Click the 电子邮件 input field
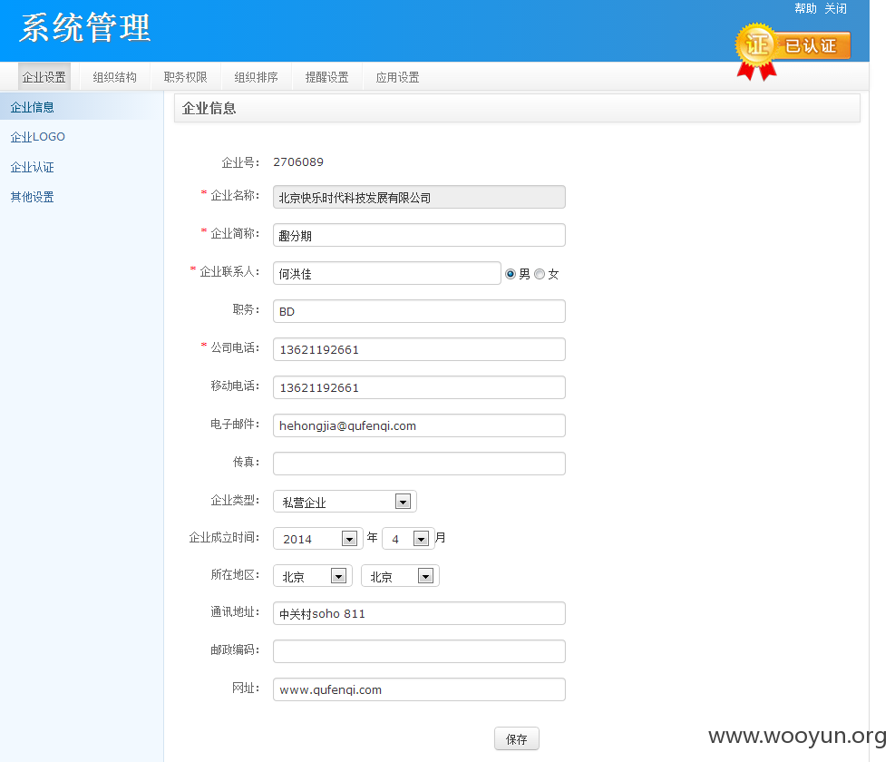Screen dimensions: 895x762 click(419, 425)
